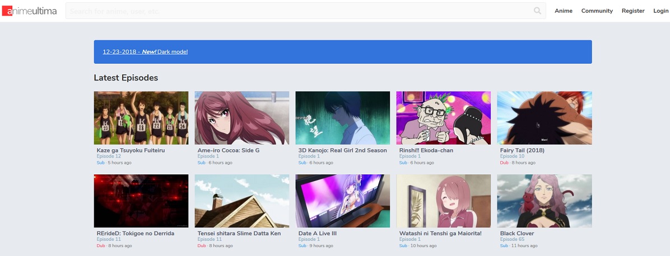Click Episode 1 under Date A Live III
This screenshot has height=256, width=670.
point(309,239)
